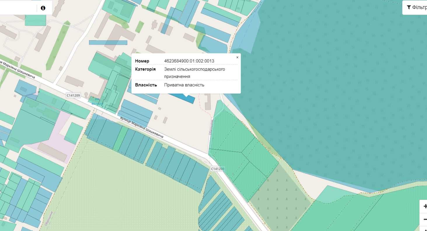Click the Віктор shop marker
Viewport: 427px width, 231px height.
97,102
